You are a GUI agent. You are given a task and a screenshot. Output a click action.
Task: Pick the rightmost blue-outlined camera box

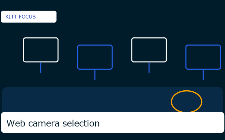click(203, 57)
